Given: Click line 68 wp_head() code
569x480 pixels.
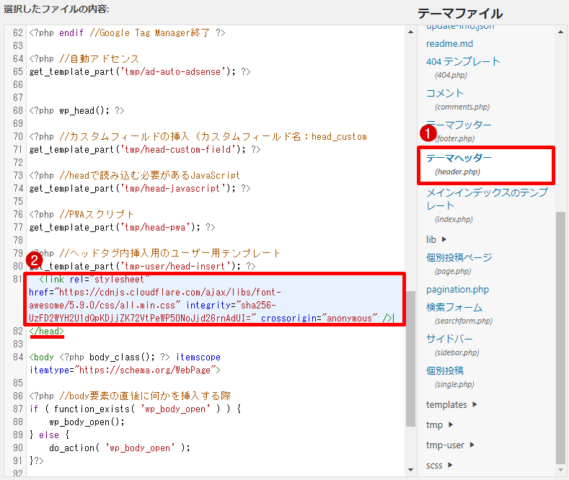Looking at the screenshot, I should (76, 110).
